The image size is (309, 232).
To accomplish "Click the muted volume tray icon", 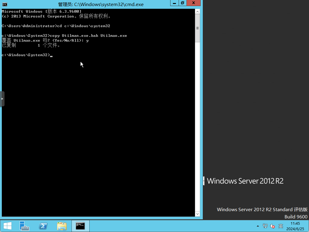I will pyautogui.click(x=272, y=226).
